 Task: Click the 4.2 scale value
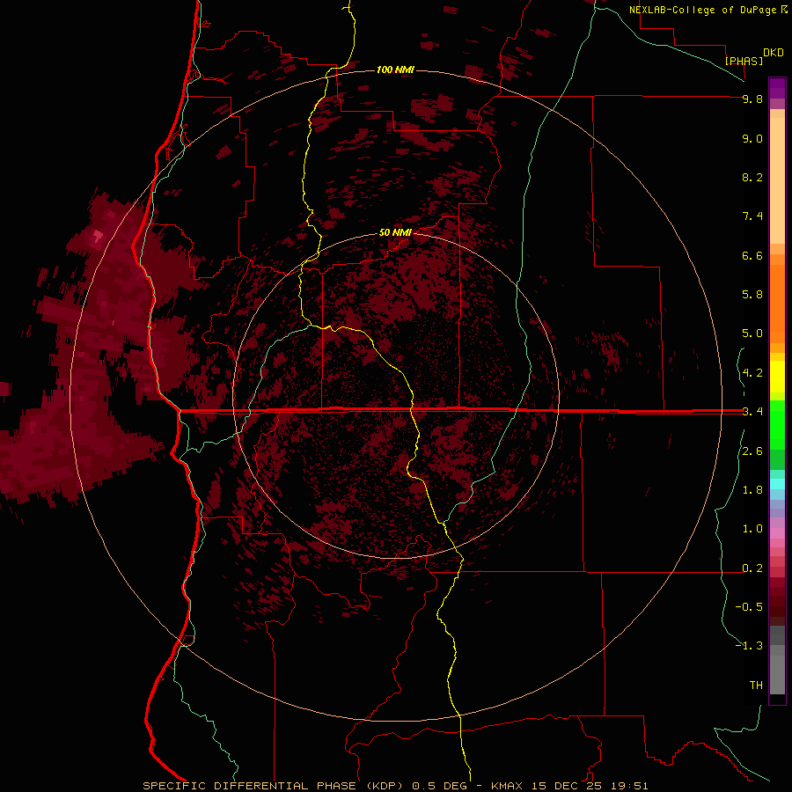point(752,373)
